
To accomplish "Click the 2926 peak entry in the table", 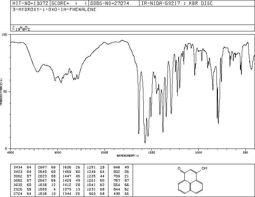I will coord(22,189).
